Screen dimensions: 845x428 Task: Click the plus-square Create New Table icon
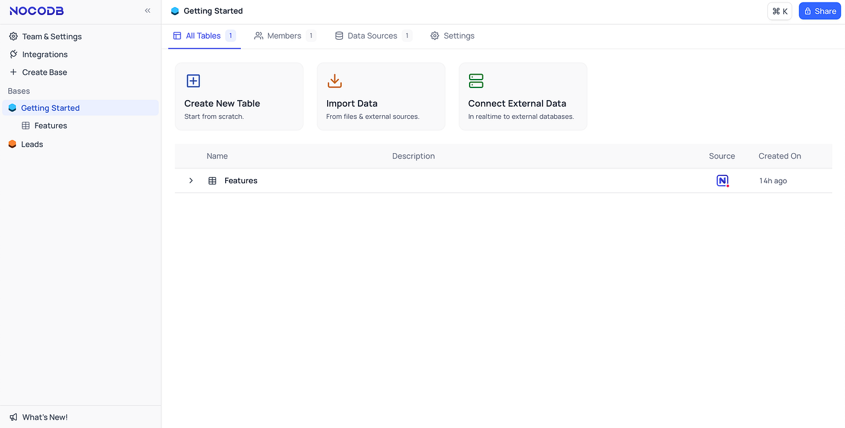[x=193, y=81]
